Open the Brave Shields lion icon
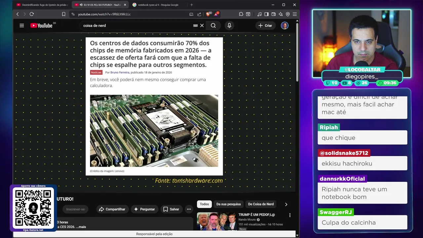The width and height of the screenshot is (423, 238). [x=209, y=14]
